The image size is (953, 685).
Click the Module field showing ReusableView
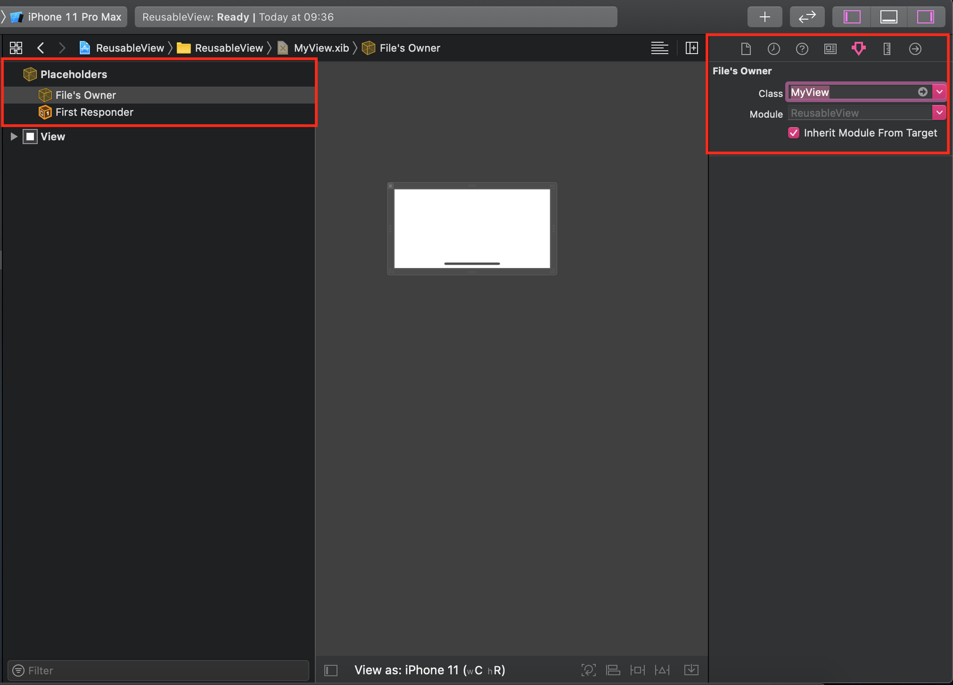[x=861, y=113]
